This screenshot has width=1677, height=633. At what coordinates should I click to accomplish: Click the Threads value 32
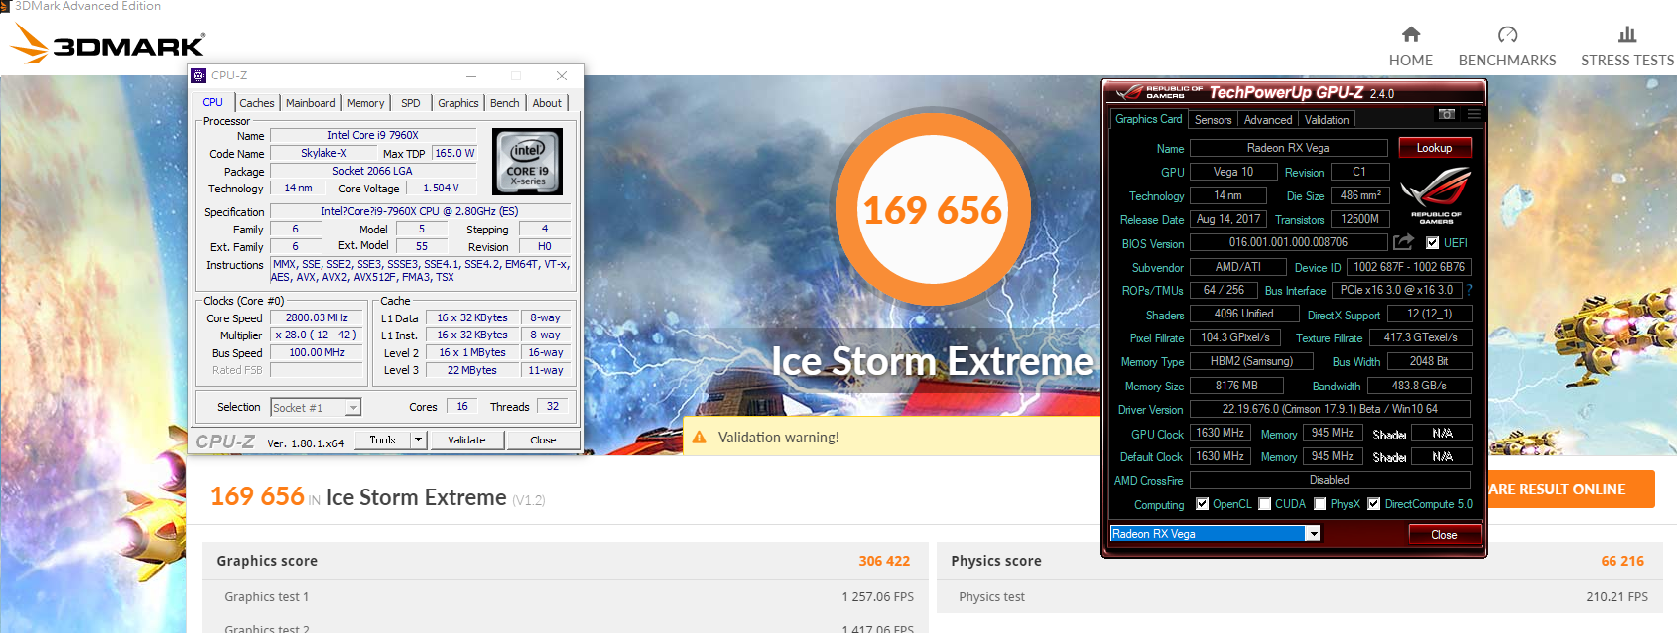[x=553, y=407]
